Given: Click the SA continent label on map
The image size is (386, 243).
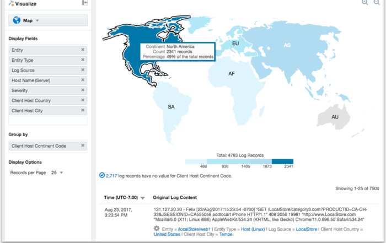Looking at the screenshot, I should pos(171,107).
